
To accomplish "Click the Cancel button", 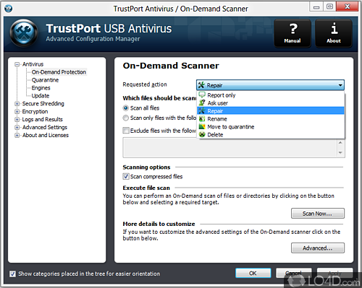I will 294,273.
